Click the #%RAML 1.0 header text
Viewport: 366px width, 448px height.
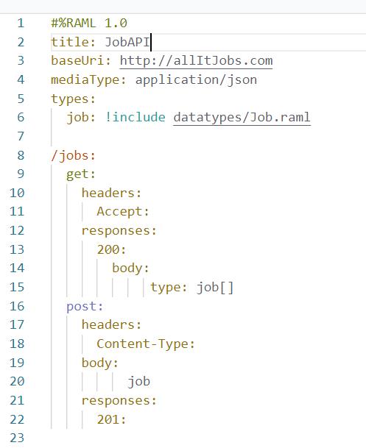coord(89,23)
